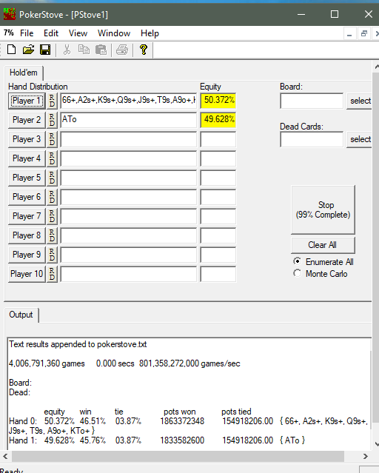The image size is (379, 473).
Task: Click the 'Text results appended to pokerstove.txt' line
Action: point(78,344)
